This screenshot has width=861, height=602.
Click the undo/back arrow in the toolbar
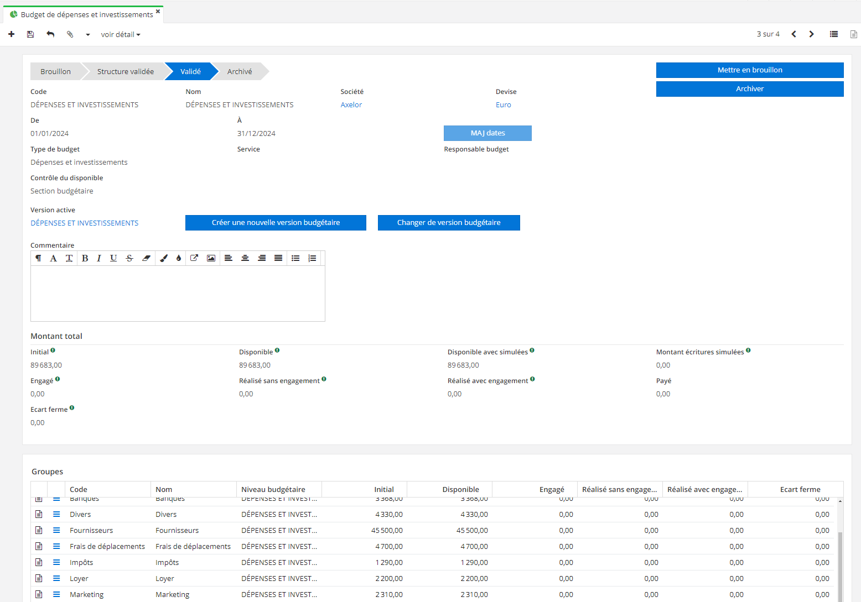pyautogui.click(x=50, y=34)
